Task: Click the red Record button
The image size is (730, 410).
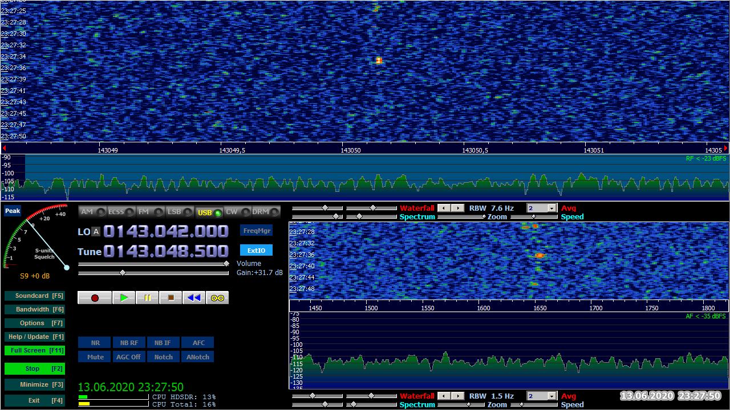Action: tap(95, 298)
